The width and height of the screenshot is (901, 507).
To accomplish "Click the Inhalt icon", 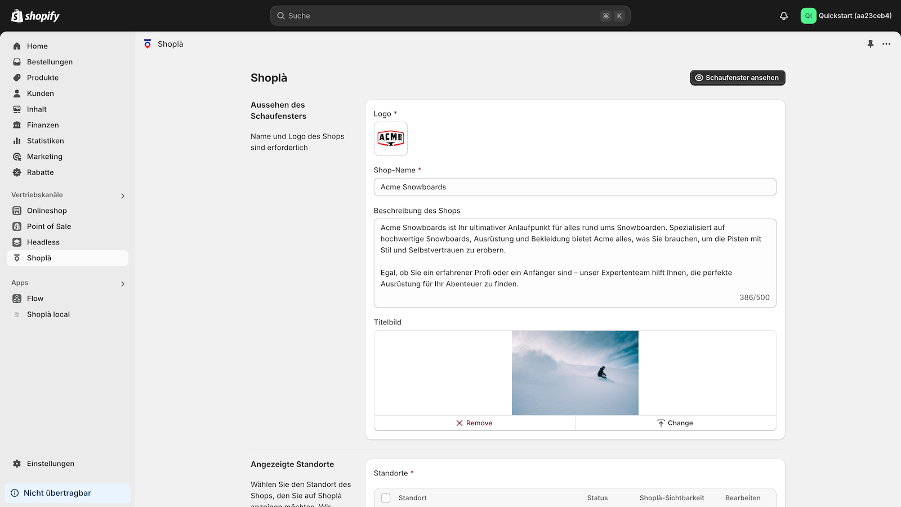I will click(x=17, y=109).
